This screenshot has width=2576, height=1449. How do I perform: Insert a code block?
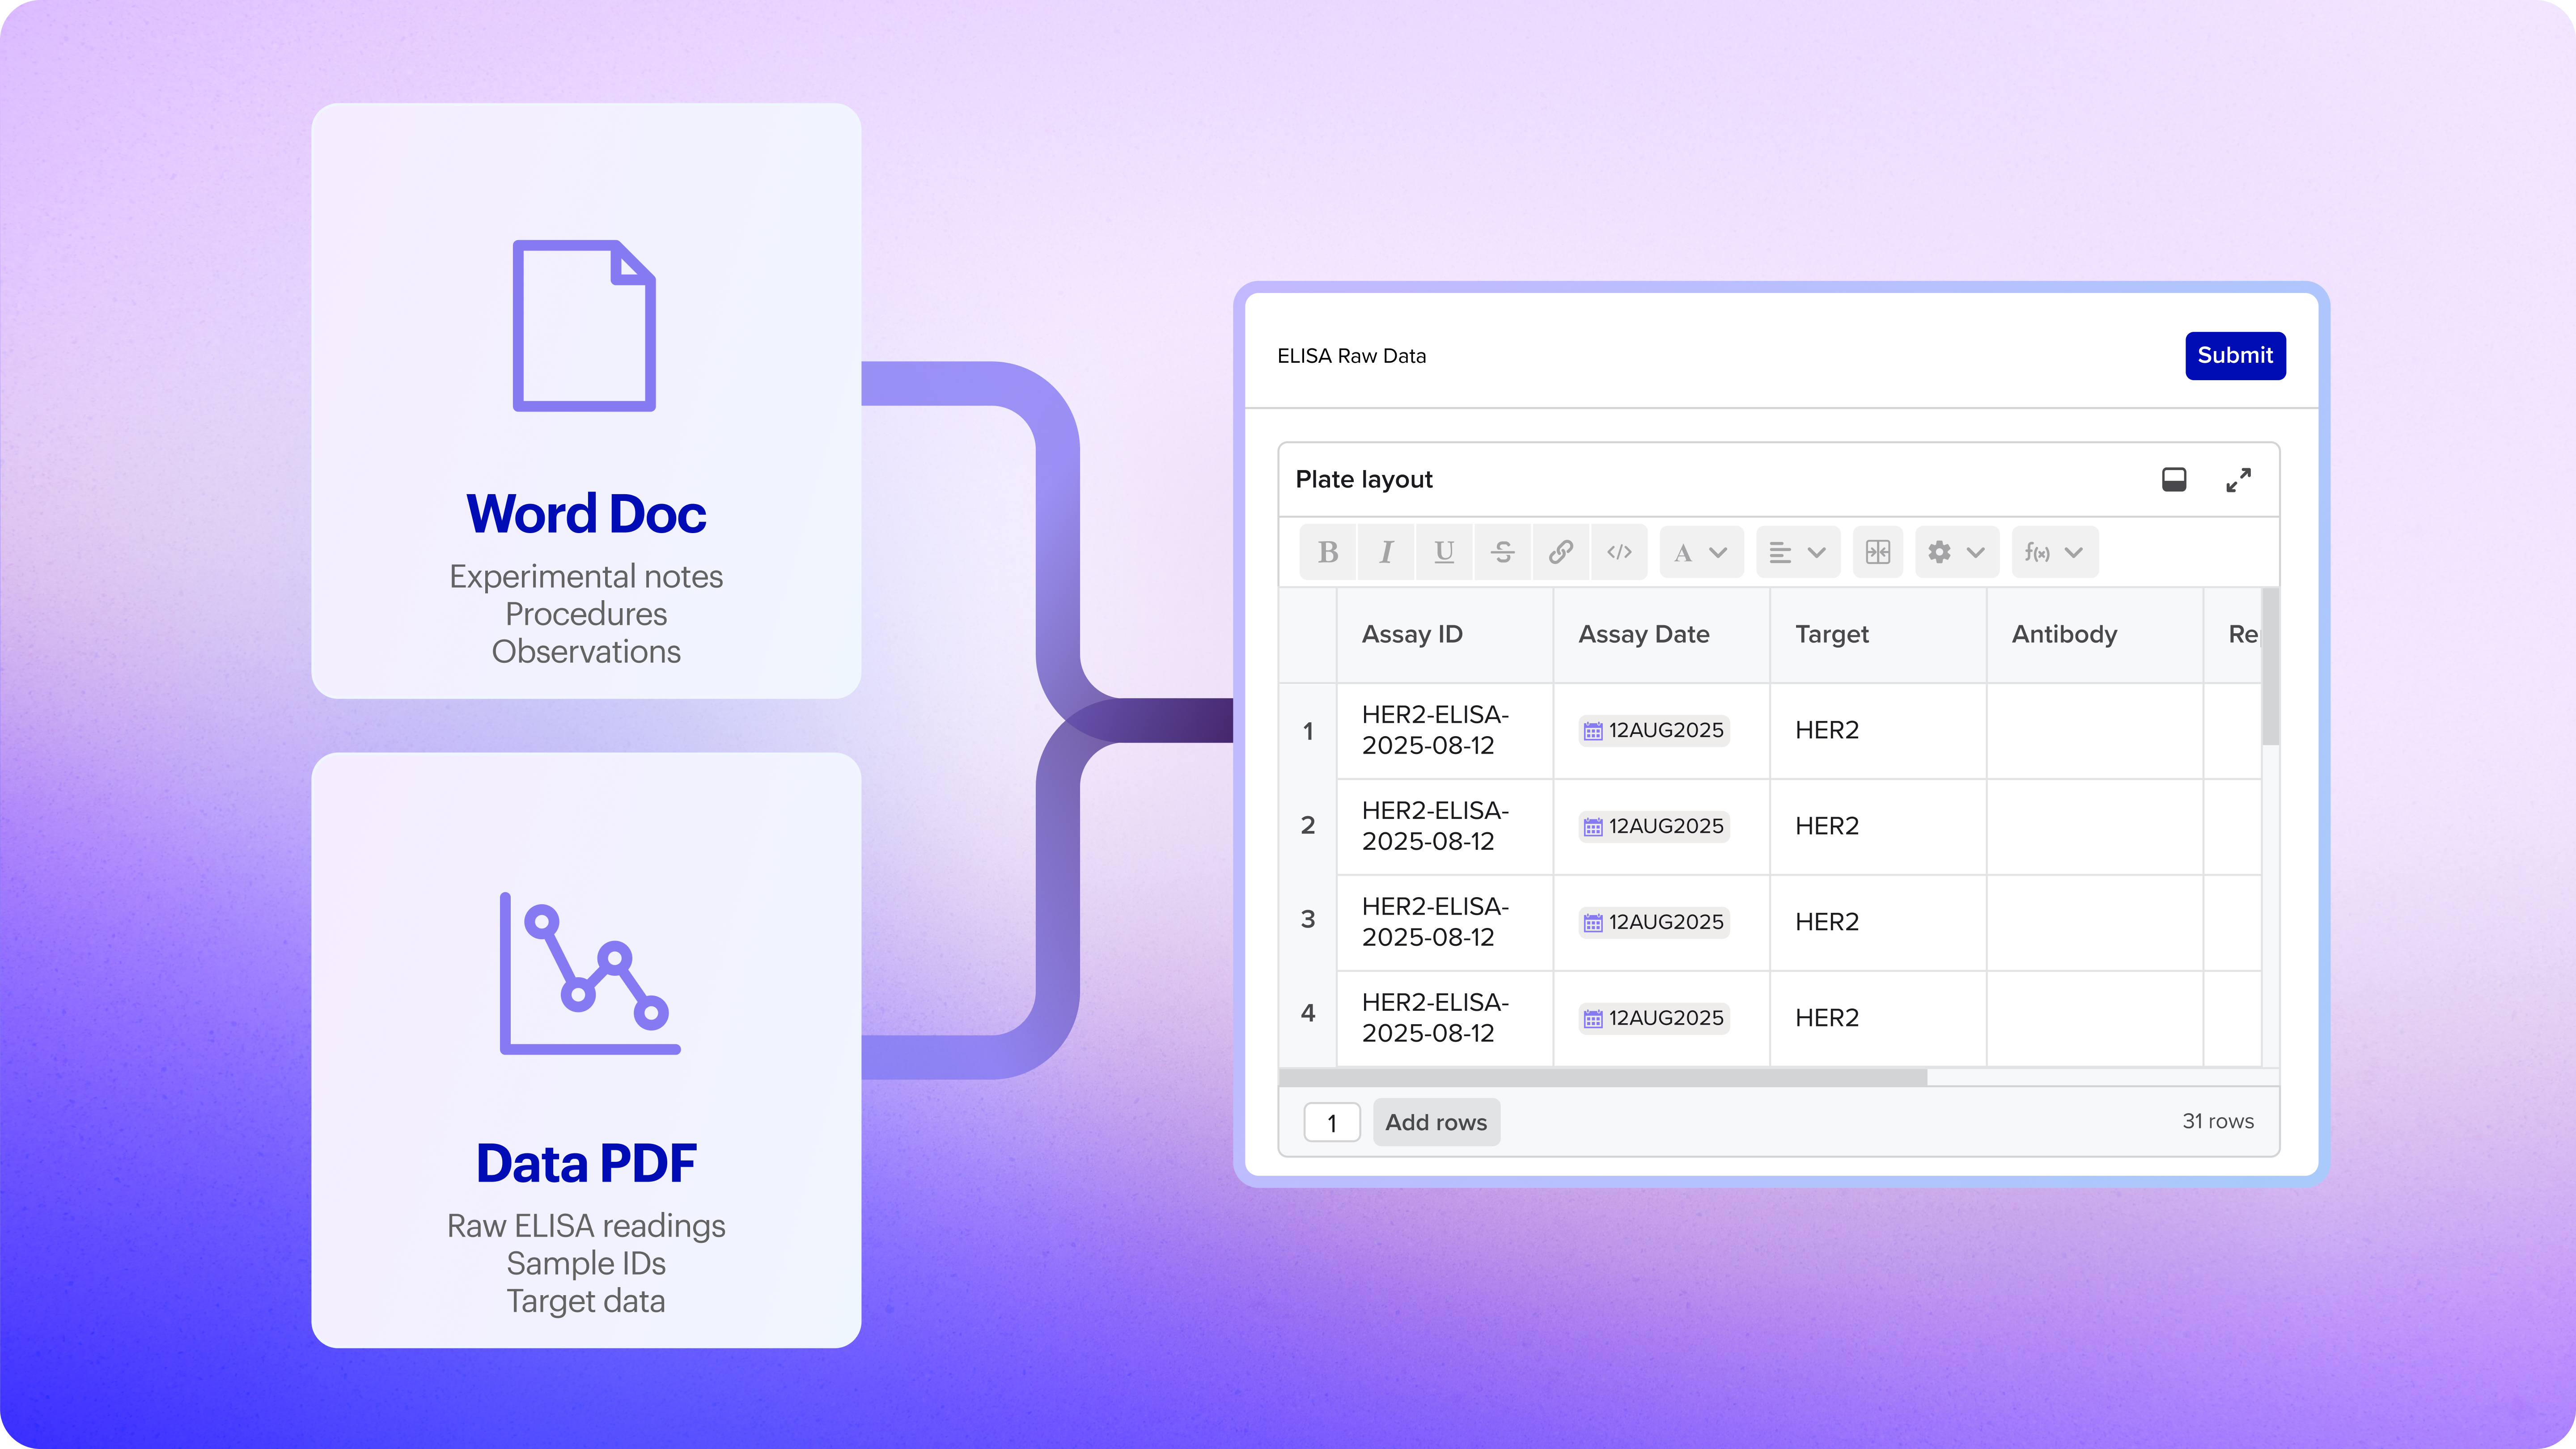[1618, 551]
